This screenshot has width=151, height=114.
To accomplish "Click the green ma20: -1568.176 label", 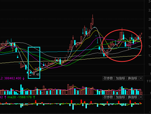I will point(20,97).
